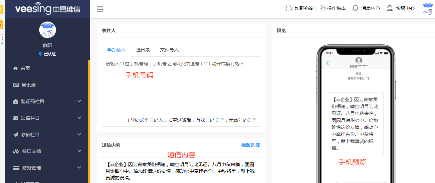The width and height of the screenshot is (435, 183).
Task: Click the user name 熊阳
Action: 48,45
